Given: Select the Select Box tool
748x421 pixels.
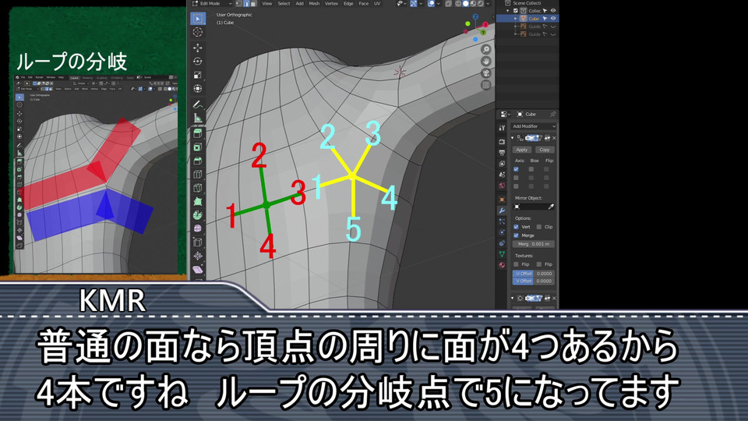Looking at the screenshot, I should (197, 19).
